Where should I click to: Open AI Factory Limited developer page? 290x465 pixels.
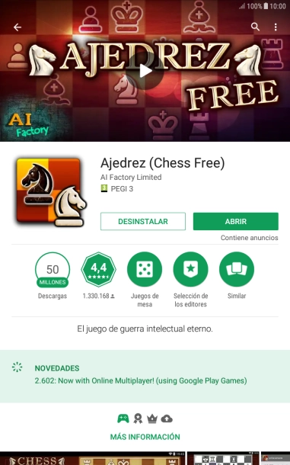[131, 178]
